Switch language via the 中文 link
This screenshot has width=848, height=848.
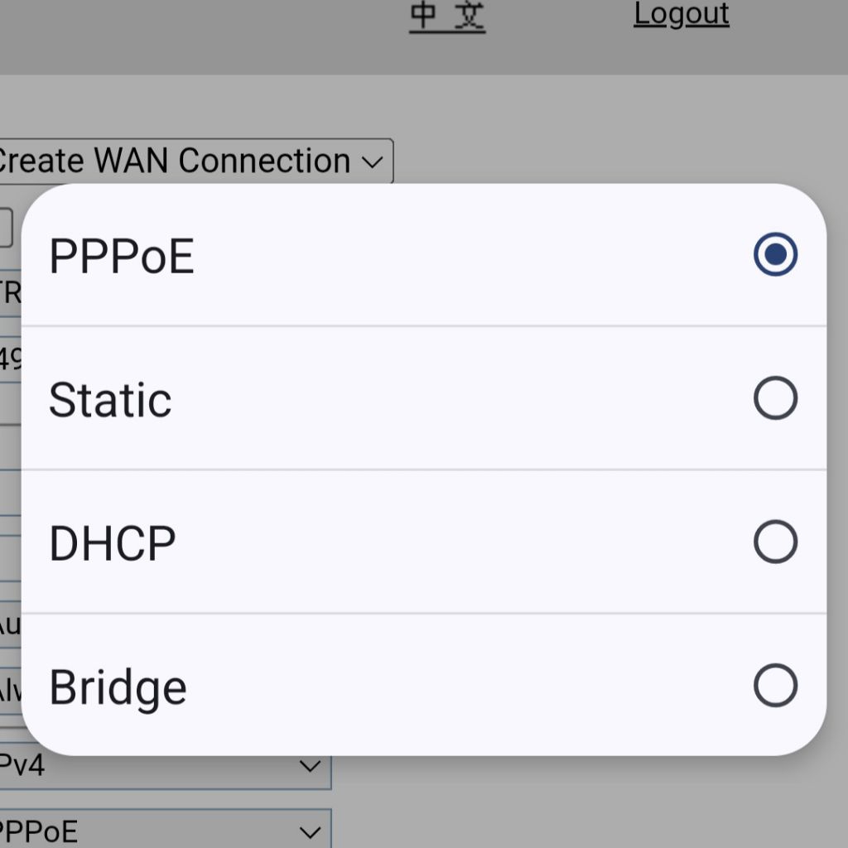tap(447, 15)
